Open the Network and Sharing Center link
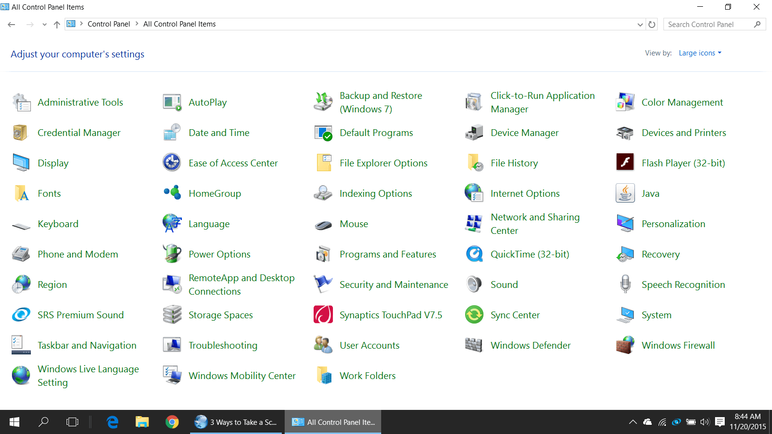 point(535,224)
